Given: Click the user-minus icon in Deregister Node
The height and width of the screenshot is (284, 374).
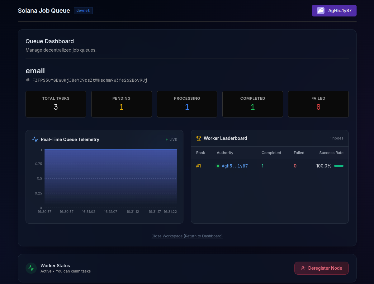Looking at the screenshot, I should [303, 268].
